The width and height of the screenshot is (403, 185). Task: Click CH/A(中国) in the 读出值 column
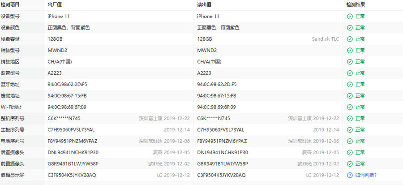coord(209,62)
